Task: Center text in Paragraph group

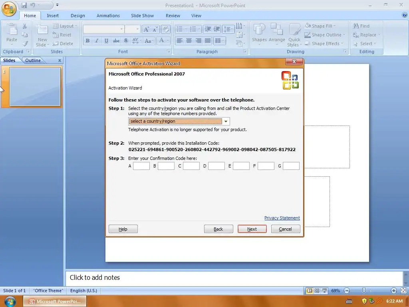Action: coord(189,41)
